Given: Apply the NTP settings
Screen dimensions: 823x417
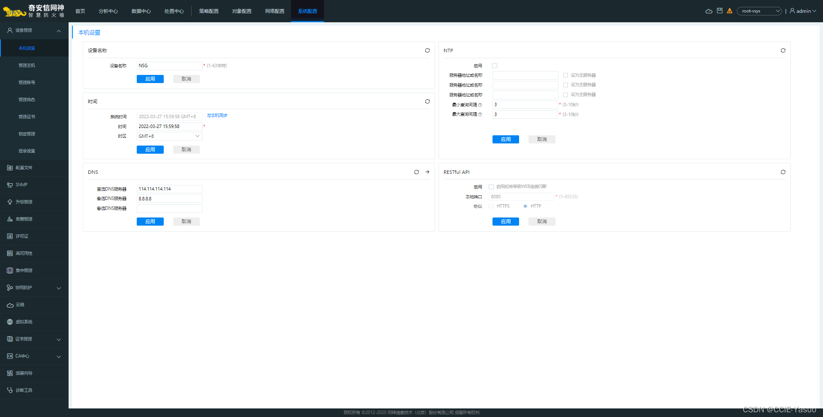Looking at the screenshot, I should coord(506,139).
